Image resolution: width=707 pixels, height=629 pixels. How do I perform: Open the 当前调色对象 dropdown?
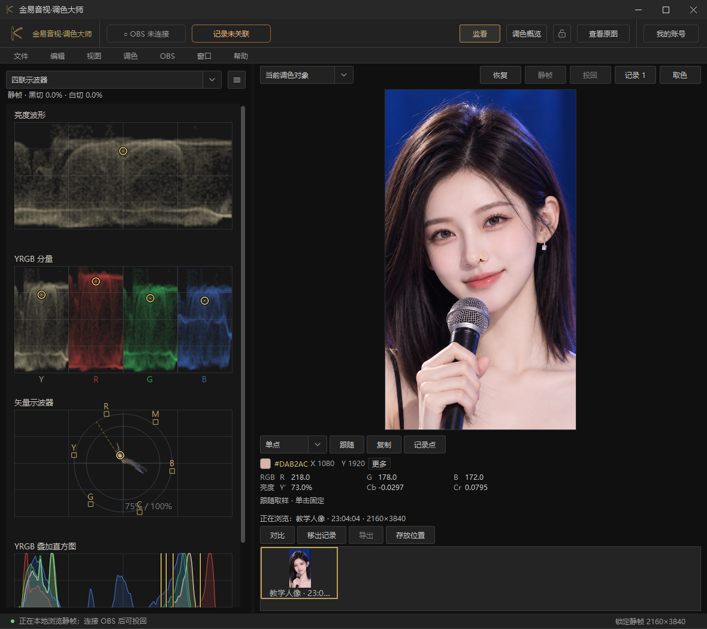pos(307,75)
